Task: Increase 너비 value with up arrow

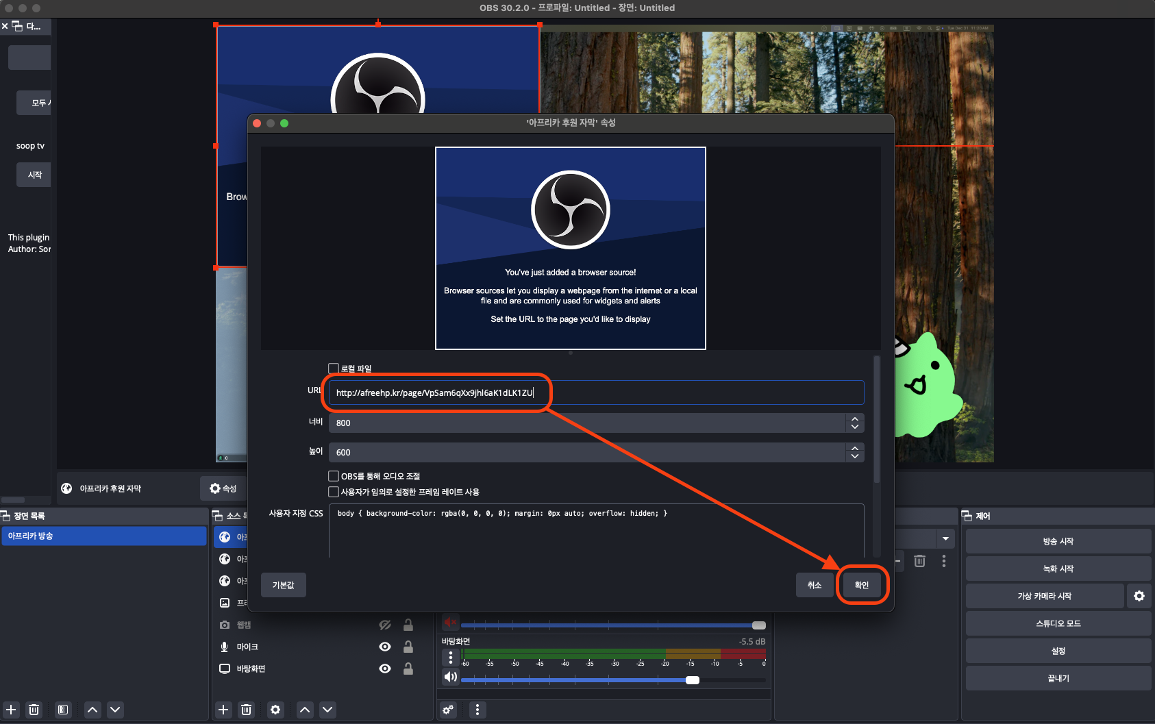Action: tap(855, 419)
